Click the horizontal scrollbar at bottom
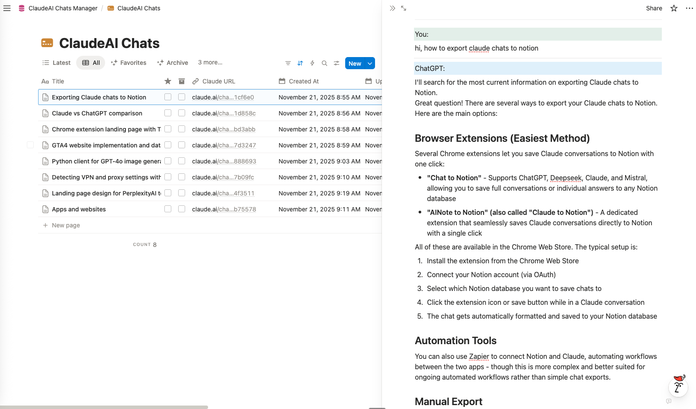This screenshot has width=696, height=409. click(104, 407)
